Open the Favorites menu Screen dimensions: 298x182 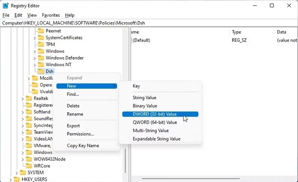pos(51,15)
